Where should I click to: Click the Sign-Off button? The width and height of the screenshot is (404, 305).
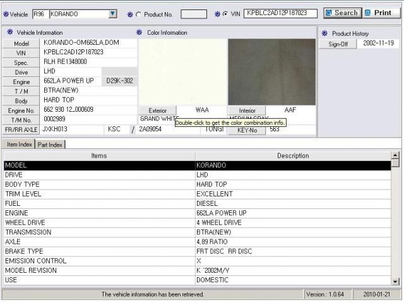click(x=338, y=44)
